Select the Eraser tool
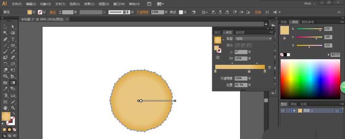This screenshot has height=139, width=345. tap(13, 57)
